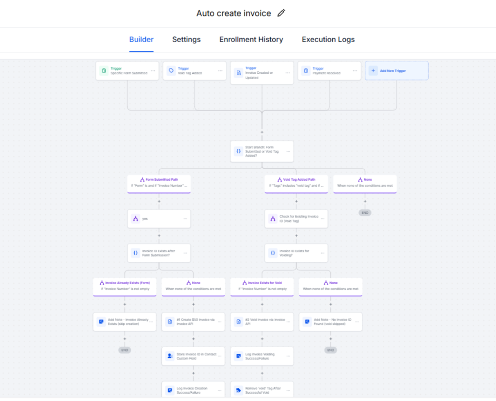Click the Remove 'void' Tag action icon
The width and height of the screenshot is (496, 401).
(238, 390)
